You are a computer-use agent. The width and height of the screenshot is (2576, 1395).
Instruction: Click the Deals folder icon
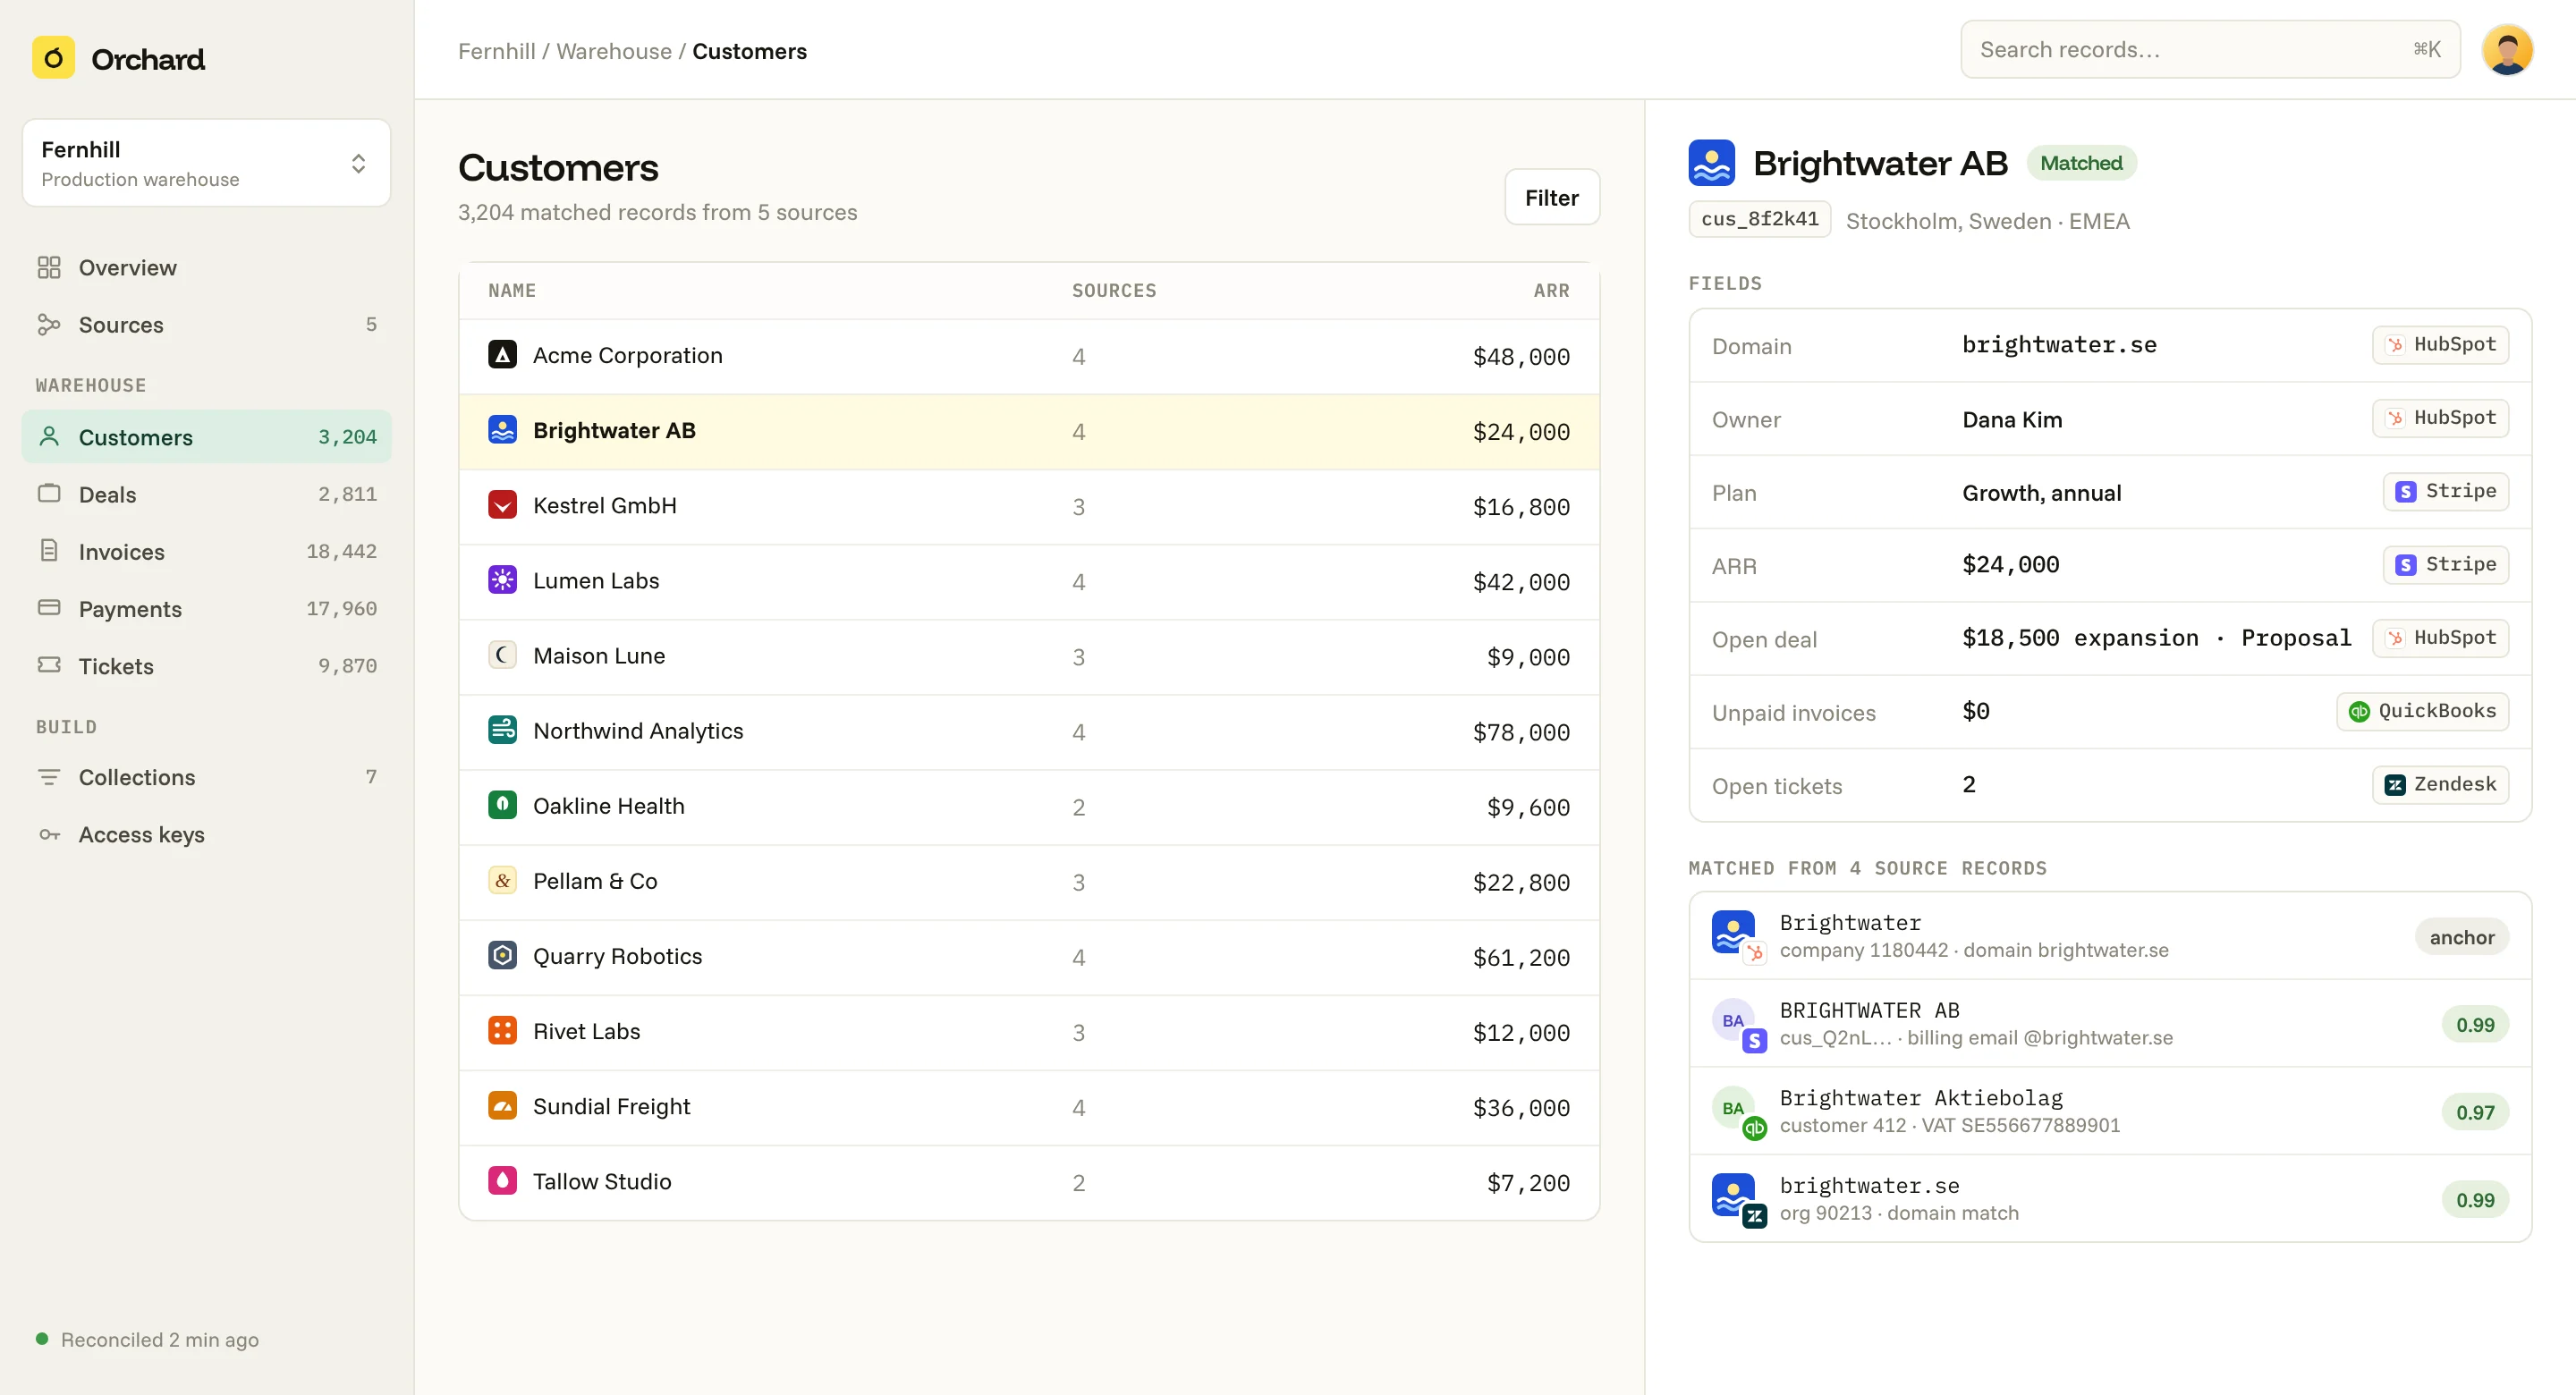49,493
